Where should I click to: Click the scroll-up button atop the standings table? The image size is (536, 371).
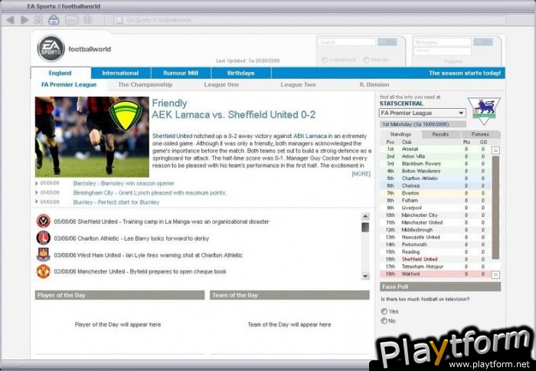(495, 150)
